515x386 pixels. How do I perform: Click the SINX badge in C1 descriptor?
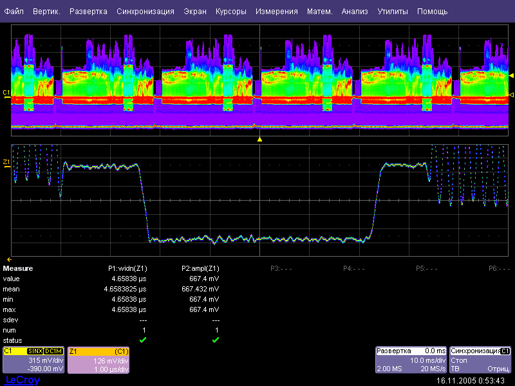click(x=35, y=351)
